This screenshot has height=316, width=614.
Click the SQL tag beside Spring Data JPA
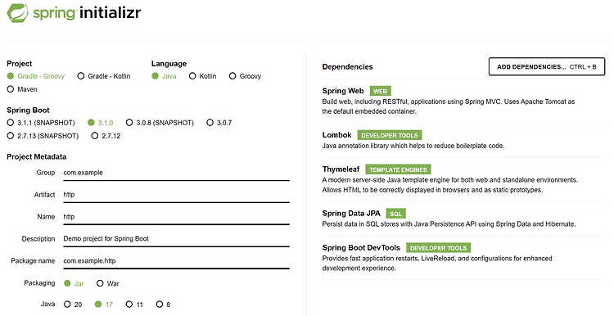tap(395, 214)
